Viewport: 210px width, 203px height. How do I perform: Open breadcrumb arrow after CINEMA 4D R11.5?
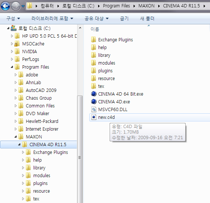pos(204,6)
